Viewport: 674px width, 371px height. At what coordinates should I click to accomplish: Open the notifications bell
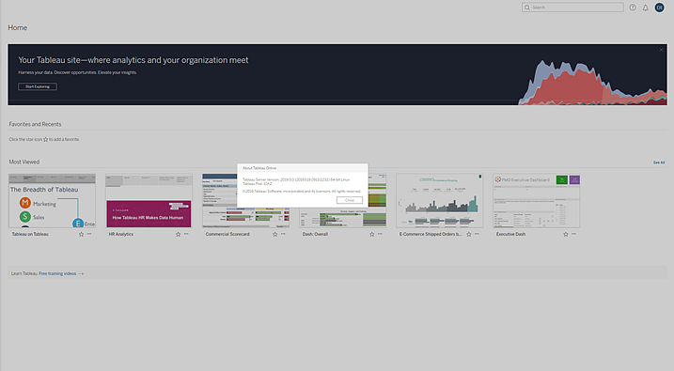pos(645,8)
